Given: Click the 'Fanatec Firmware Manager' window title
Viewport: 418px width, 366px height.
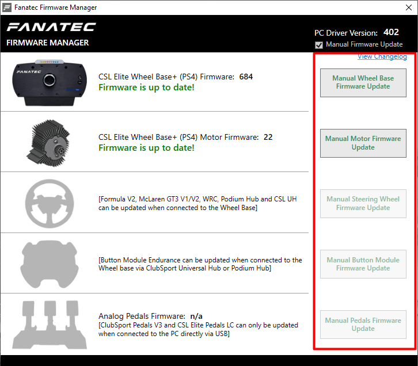Looking at the screenshot, I should 55,7.
